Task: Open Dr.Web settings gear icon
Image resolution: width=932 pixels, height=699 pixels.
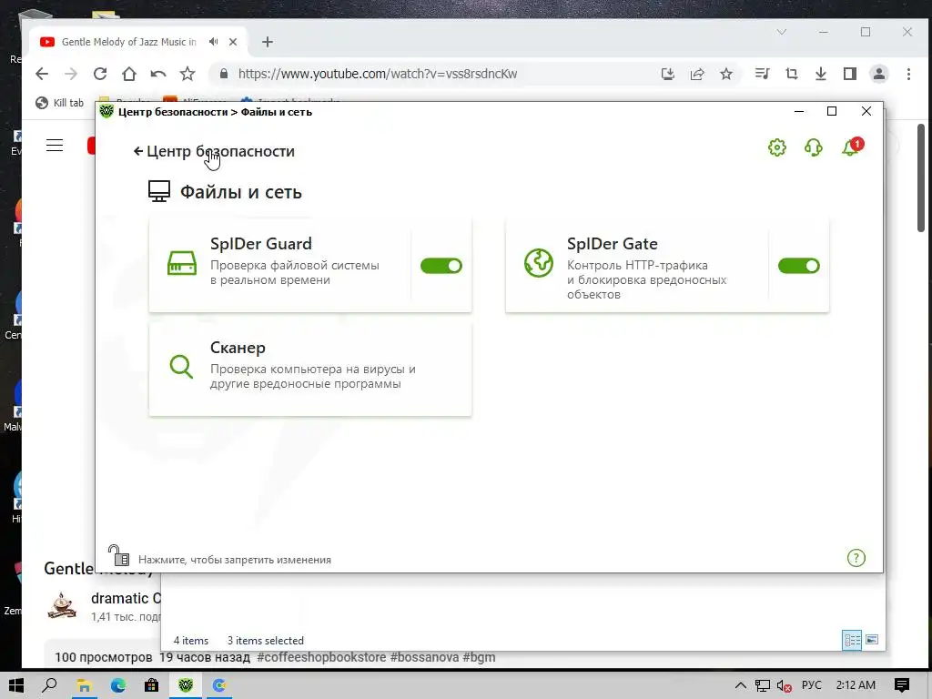Action: pos(777,147)
